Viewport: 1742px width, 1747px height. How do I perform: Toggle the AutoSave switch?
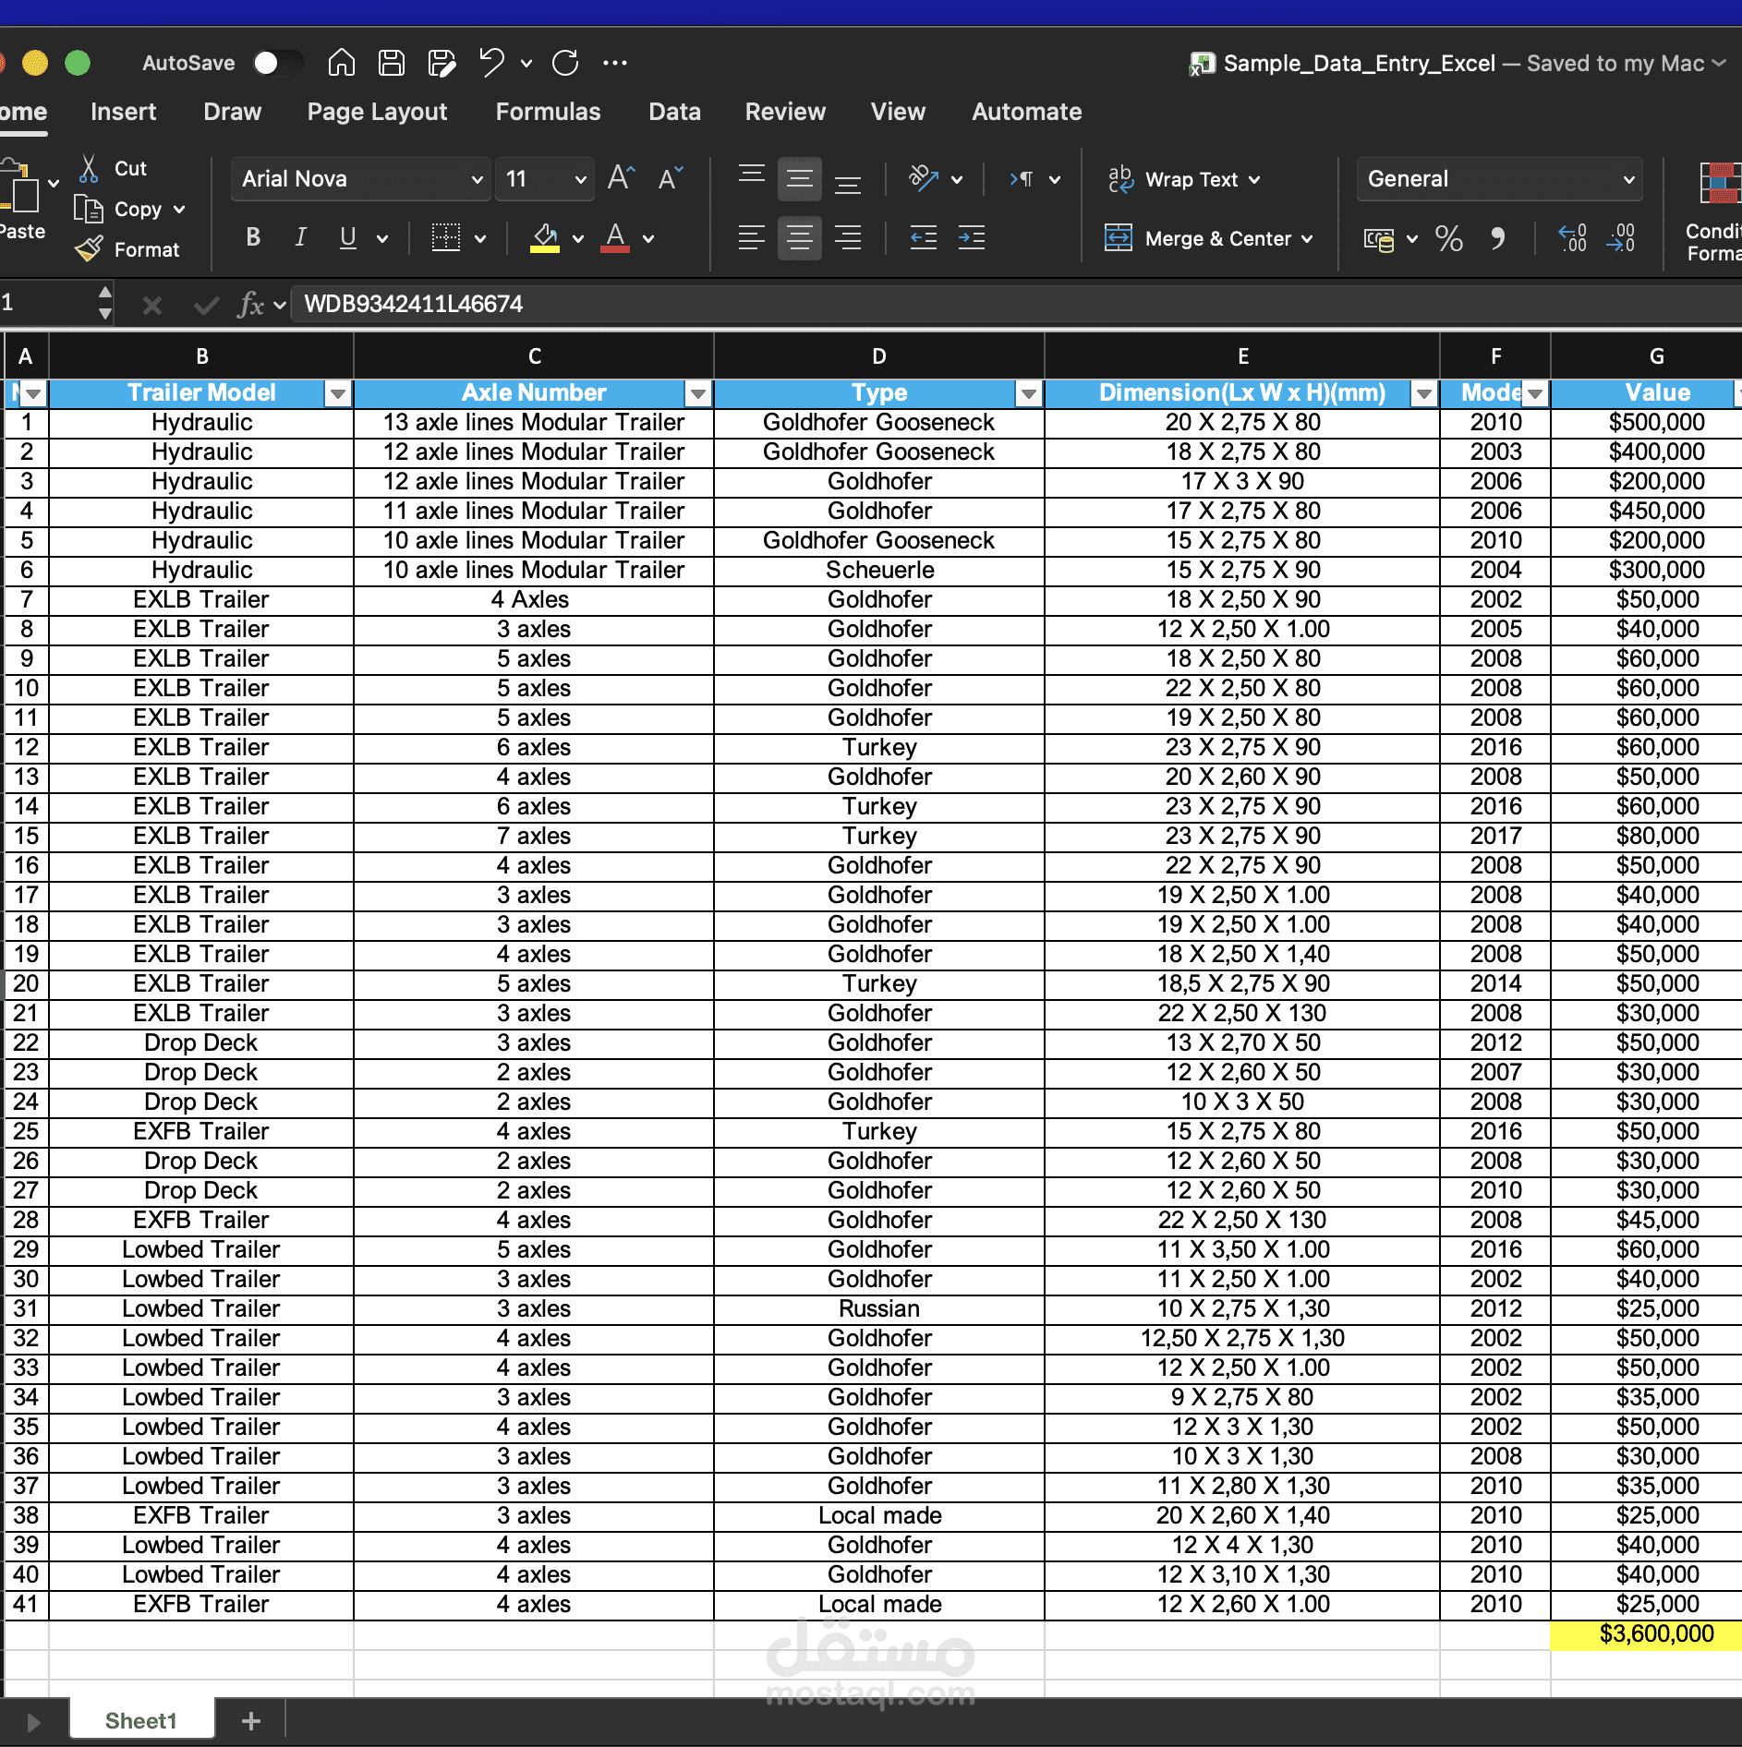277,63
